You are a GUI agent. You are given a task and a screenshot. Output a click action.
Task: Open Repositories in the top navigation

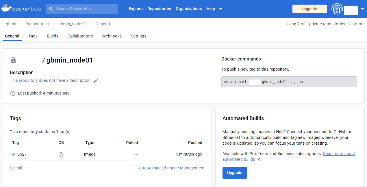pyautogui.click(x=159, y=9)
